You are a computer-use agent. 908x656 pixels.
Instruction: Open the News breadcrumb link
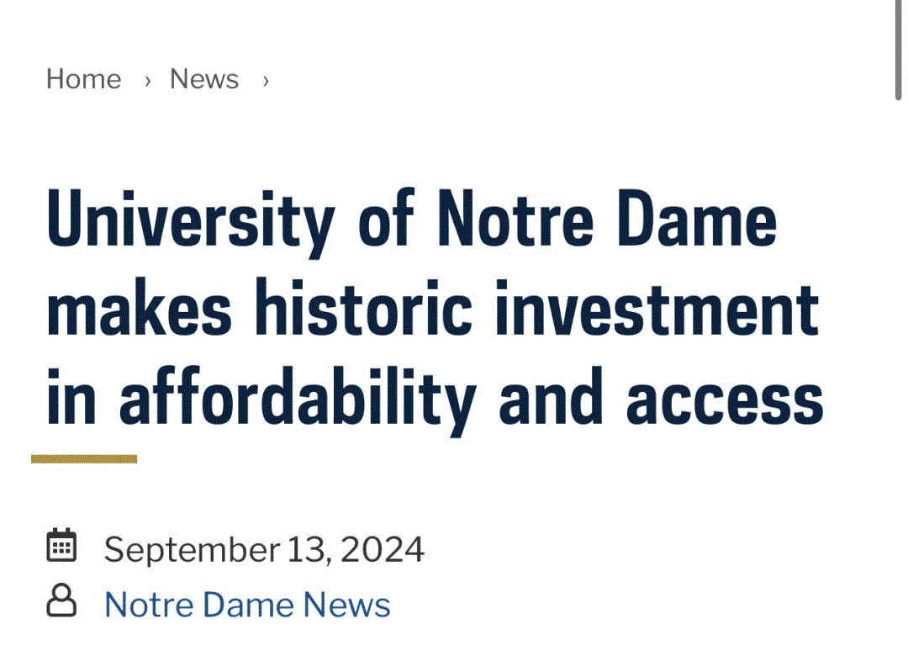pos(203,79)
